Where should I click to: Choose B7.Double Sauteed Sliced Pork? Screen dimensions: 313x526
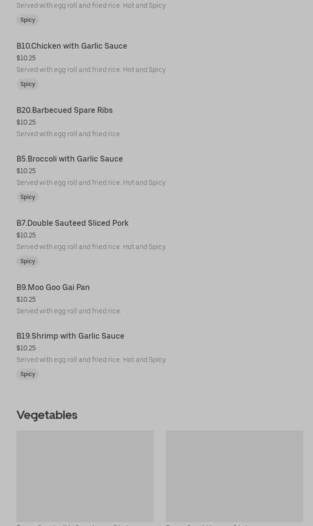click(x=72, y=223)
